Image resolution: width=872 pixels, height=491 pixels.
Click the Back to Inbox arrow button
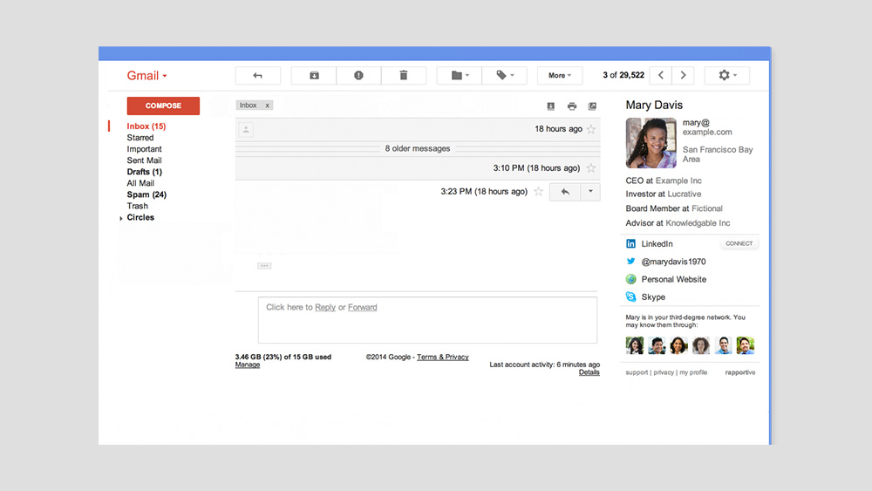[x=258, y=76]
